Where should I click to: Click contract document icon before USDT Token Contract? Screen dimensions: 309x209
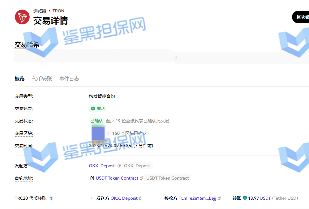(92, 178)
